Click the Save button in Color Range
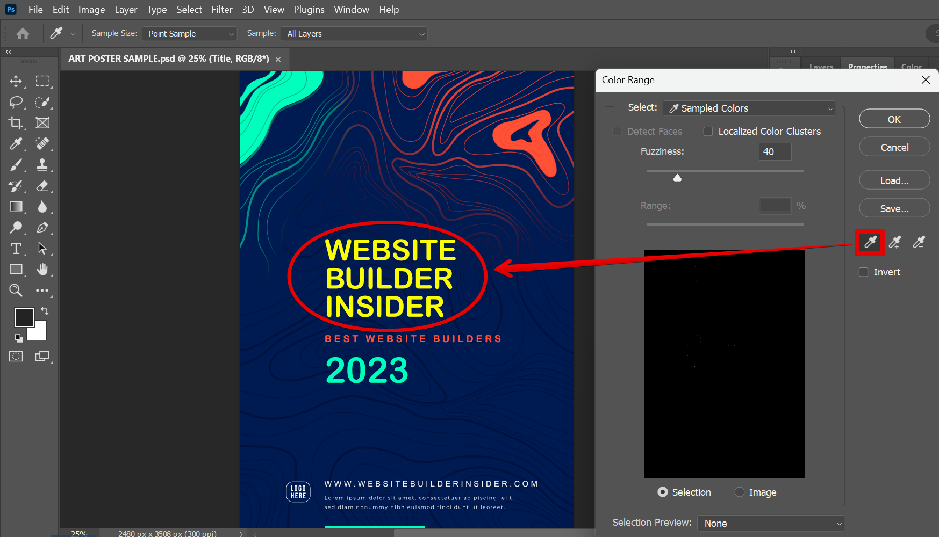Viewport: 939px width, 537px height. coord(894,208)
